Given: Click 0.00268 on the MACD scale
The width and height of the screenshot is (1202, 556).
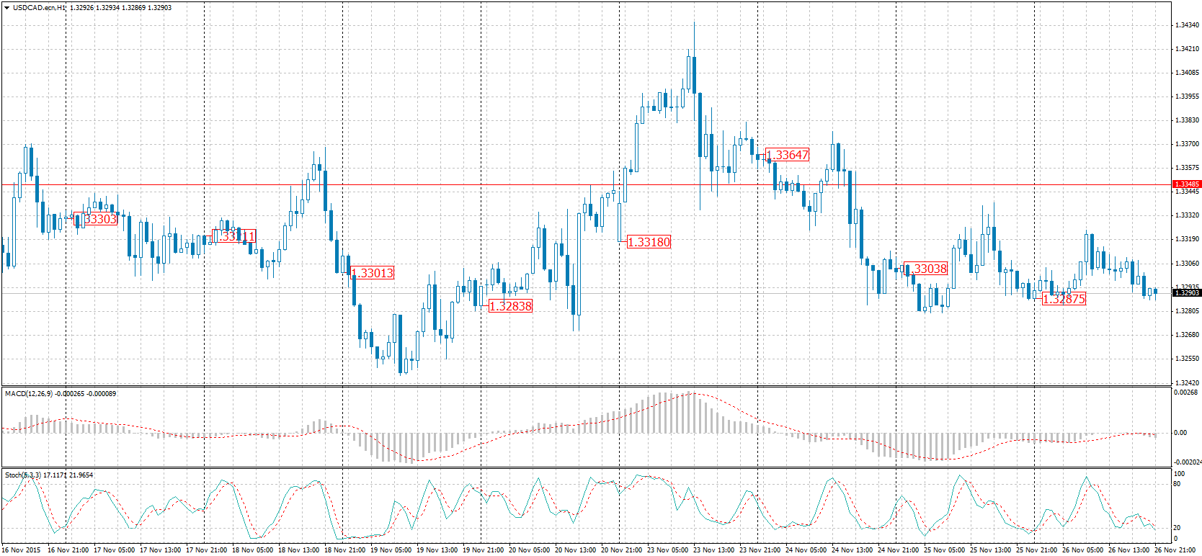Looking at the screenshot, I should 1185,393.
